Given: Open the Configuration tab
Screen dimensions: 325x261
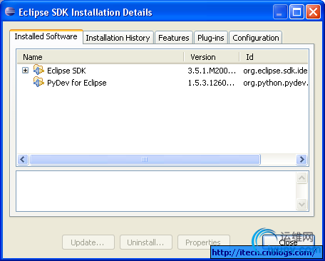Looking at the screenshot, I should point(256,38).
